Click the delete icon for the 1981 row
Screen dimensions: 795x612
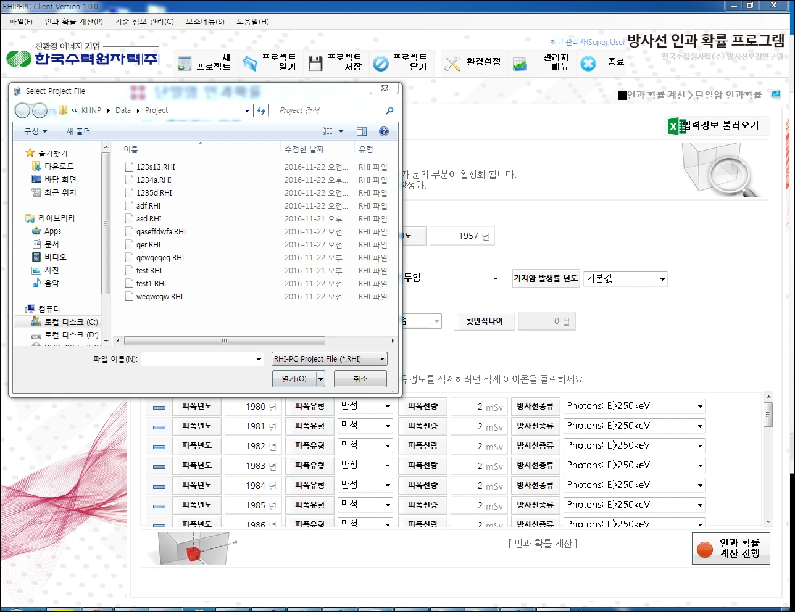[159, 427]
